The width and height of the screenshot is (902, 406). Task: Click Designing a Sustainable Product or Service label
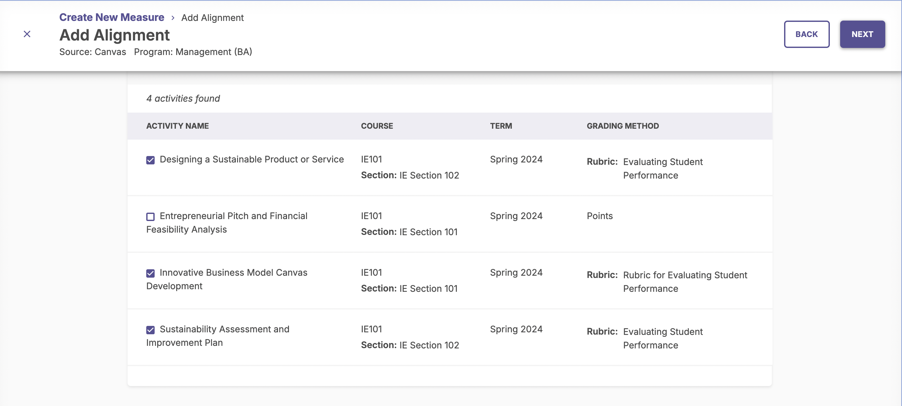tap(251, 160)
